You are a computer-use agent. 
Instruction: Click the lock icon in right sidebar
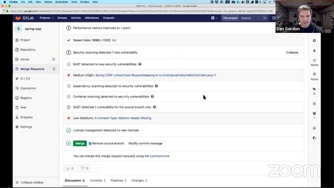[314, 103]
